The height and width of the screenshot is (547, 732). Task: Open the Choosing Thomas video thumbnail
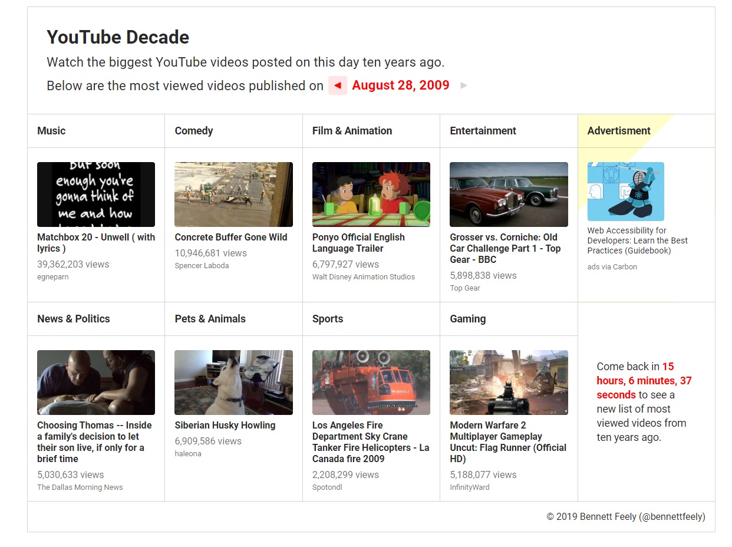(x=96, y=383)
